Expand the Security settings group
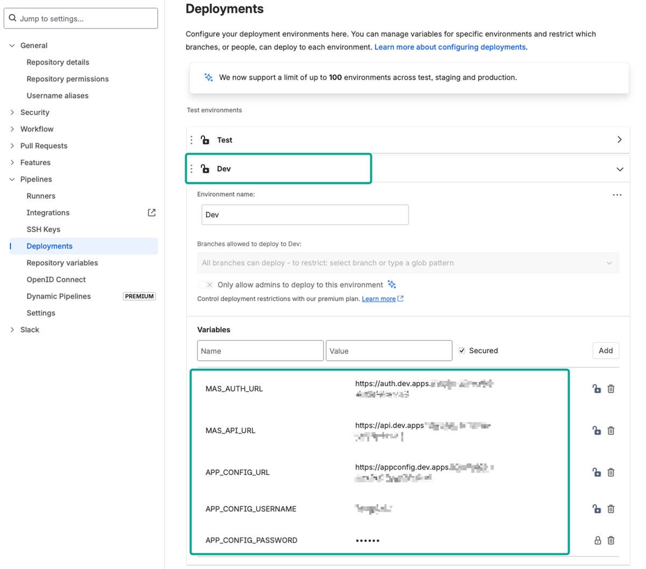The height and width of the screenshot is (569, 646). (12, 112)
